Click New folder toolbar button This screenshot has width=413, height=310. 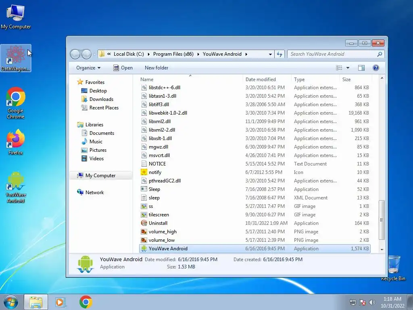156,68
